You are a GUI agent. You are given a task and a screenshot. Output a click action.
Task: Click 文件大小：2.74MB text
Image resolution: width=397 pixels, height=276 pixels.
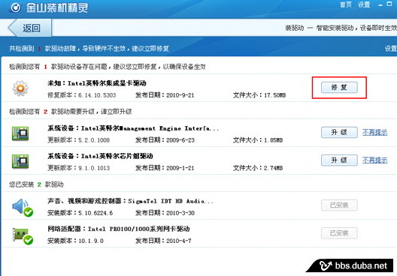pyautogui.click(x=258, y=168)
